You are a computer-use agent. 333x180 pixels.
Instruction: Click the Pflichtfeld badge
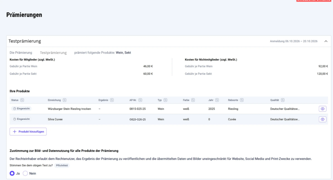(62, 165)
